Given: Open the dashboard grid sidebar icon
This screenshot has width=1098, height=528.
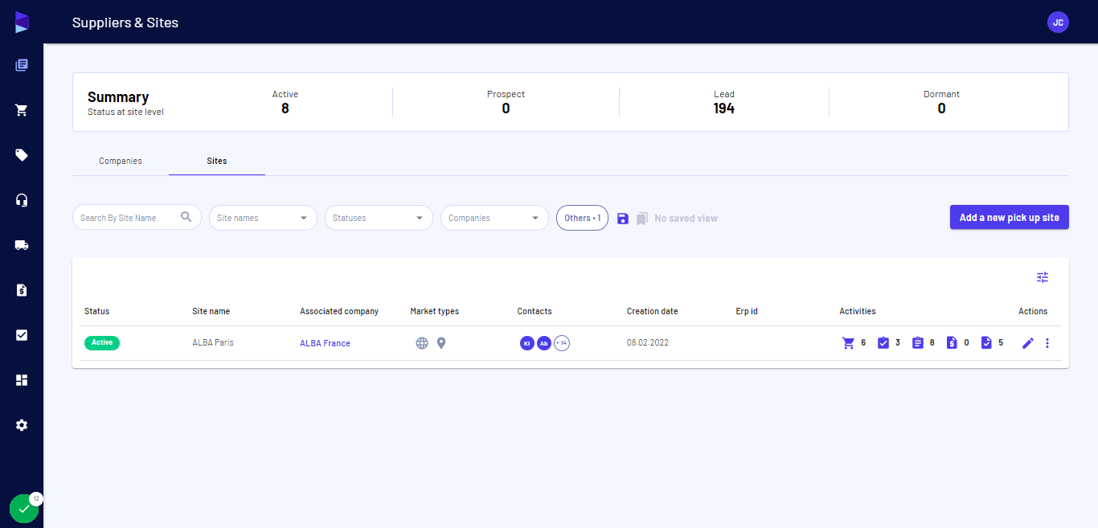Looking at the screenshot, I should (x=22, y=380).
